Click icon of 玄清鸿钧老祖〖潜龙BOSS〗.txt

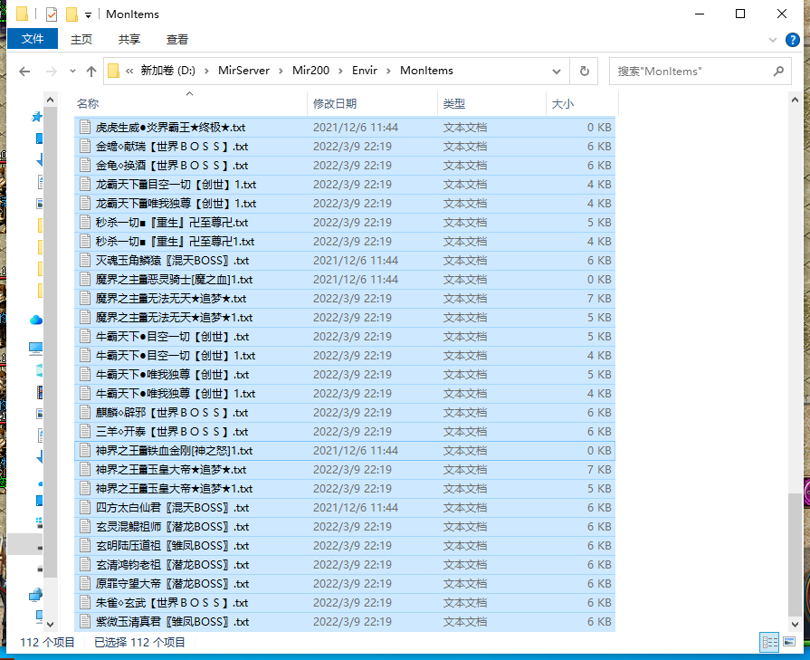[85, 564]
